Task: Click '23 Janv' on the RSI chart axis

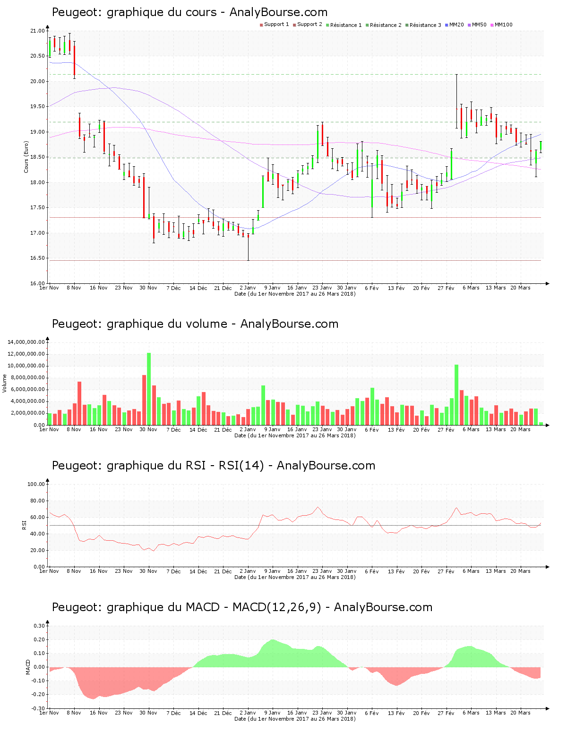Action: click(322, 571)
